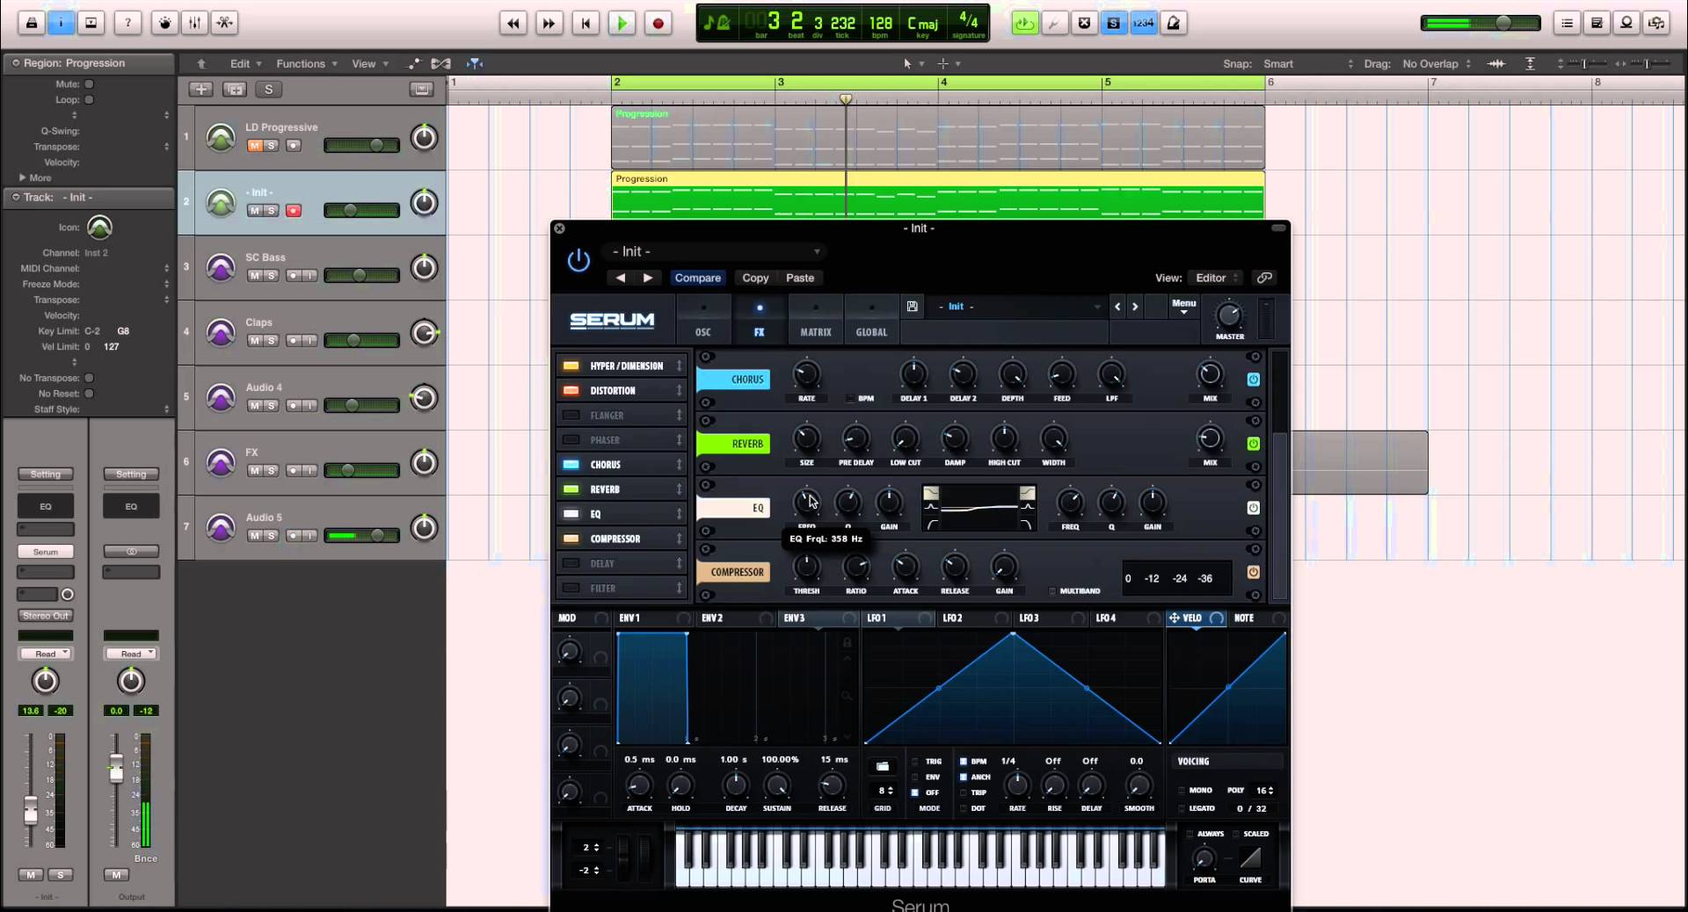The image size is (1688, 912).
Task: Solo the SC Bass track
Action: coord(271,276)
